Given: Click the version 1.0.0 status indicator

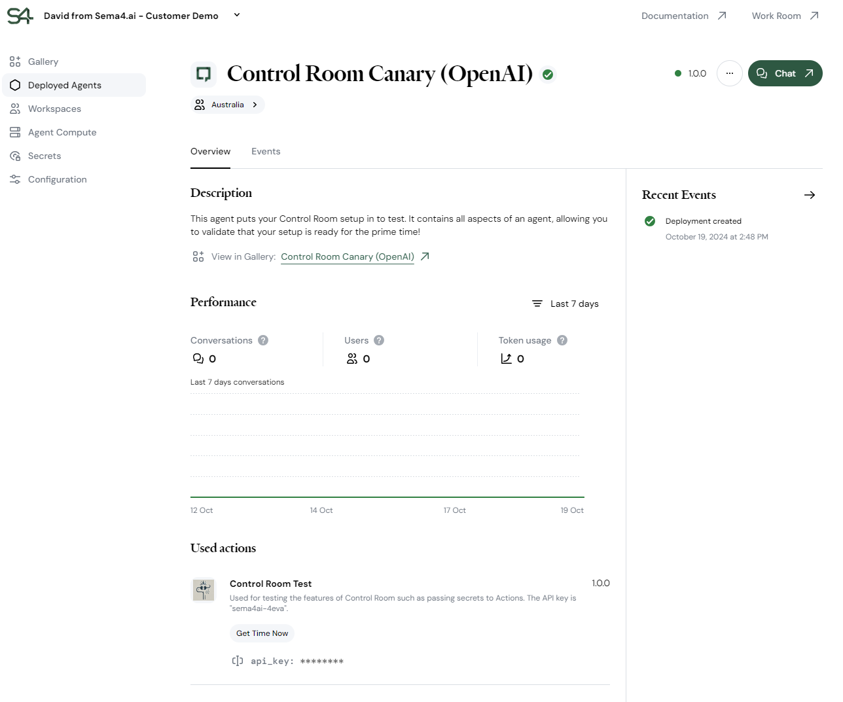Looking at the screenshot, I should (691, 73).
